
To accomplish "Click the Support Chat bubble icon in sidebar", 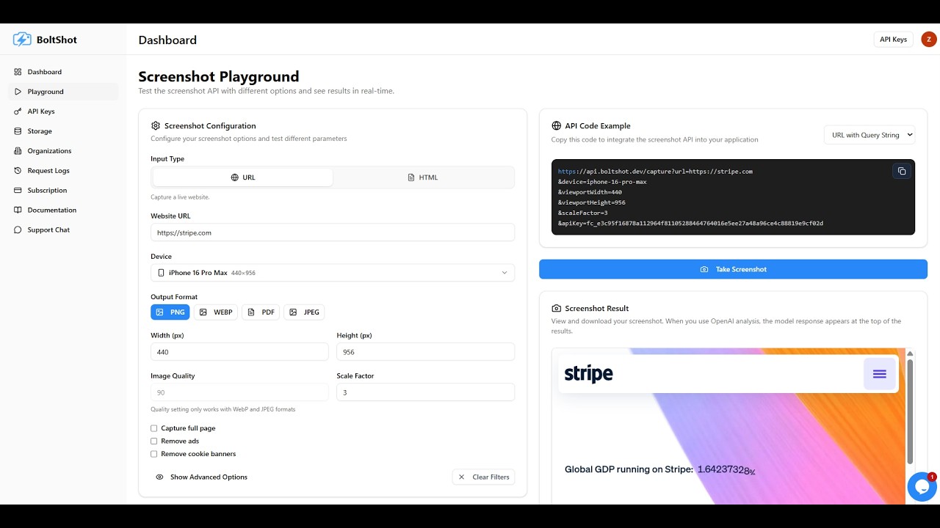I will (x=18, y=230).
